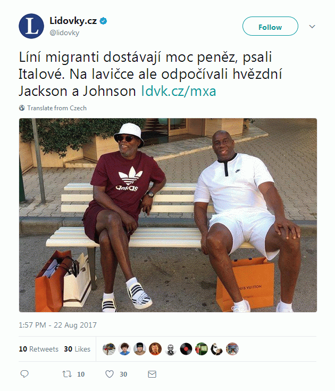
Task: Open the tweet timestamp 22 Aug 2017
Action: click(58, 325)
